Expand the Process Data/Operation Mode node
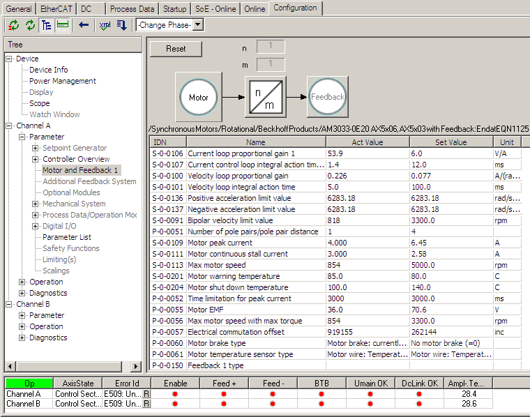530x417 pixels. coord(35,215)
